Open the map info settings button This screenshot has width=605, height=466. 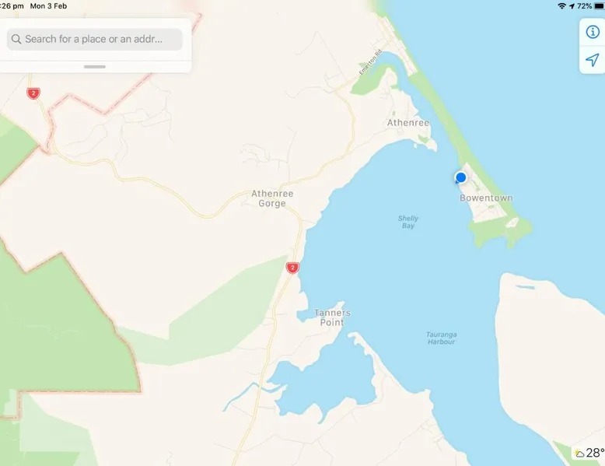tap(593, 32)
